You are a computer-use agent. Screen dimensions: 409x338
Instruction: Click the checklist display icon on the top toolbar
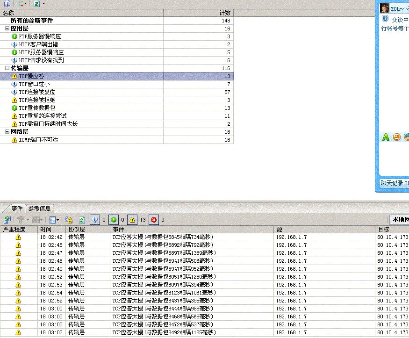click(x=20, y=3)
